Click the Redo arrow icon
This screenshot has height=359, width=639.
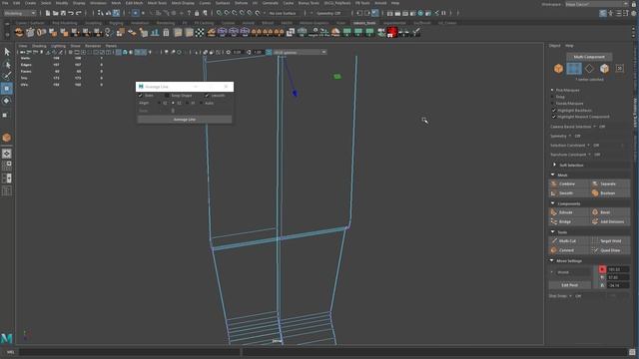79,13
